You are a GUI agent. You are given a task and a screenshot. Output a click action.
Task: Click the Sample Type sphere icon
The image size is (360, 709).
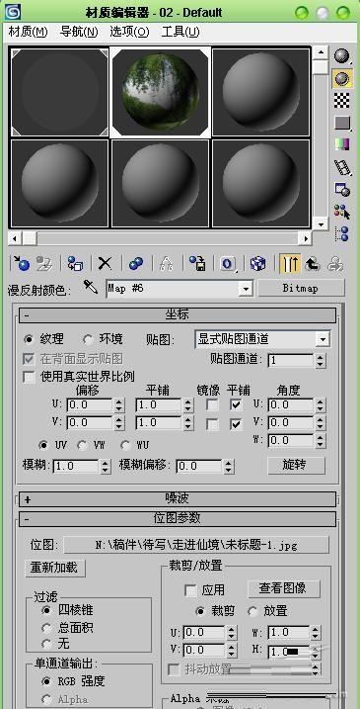[342, 56]
